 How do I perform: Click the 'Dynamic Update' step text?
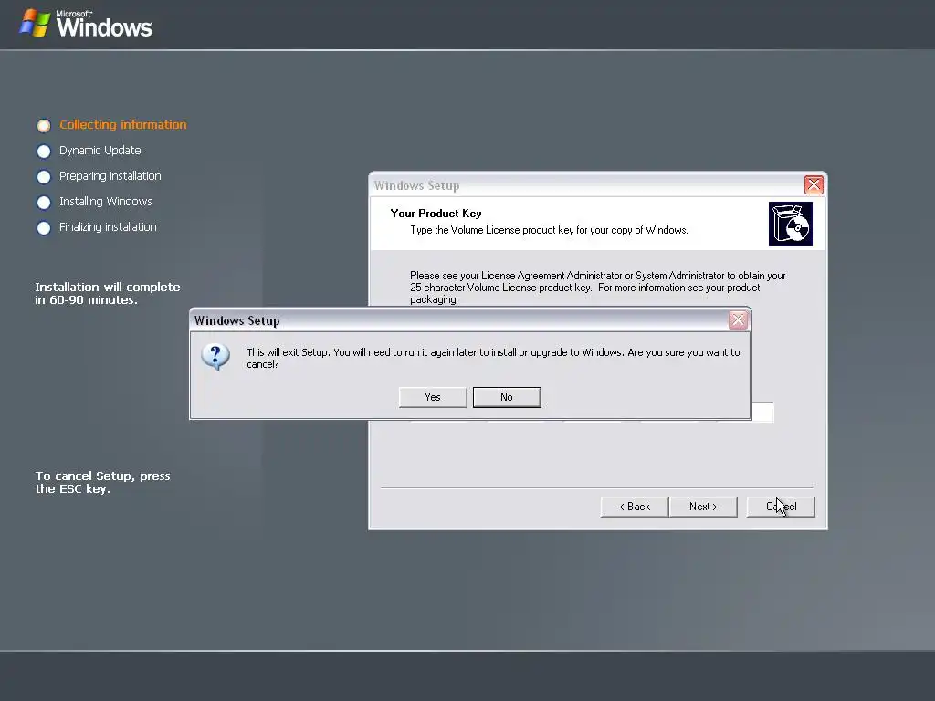(x=100, y=151)
